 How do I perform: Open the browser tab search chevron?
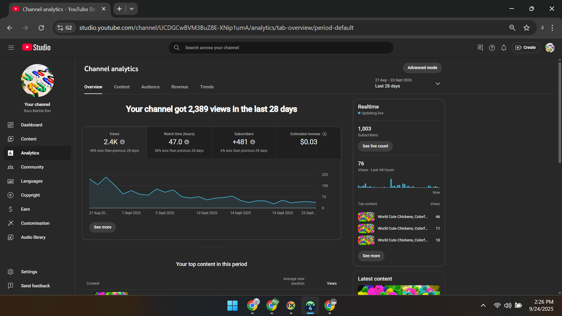[x=132, y=9]
